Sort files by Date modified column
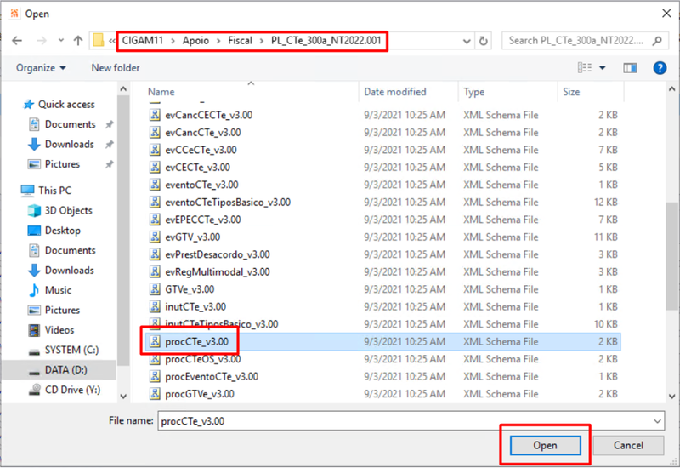 pyautogui.click(x=395, y=92)
